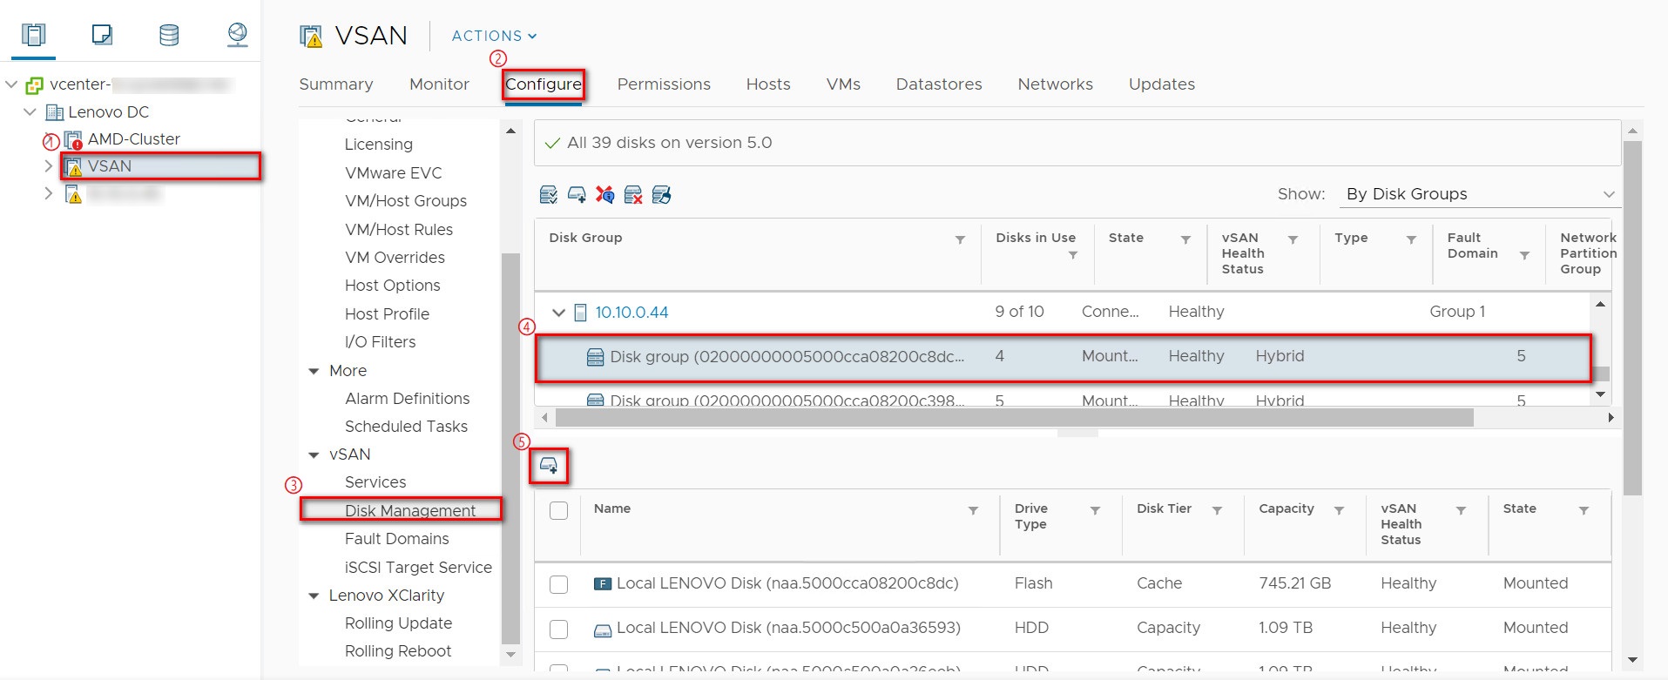The image size is (1668, 680).
Task: Collapse the More settings section
Action: (314, 371)
